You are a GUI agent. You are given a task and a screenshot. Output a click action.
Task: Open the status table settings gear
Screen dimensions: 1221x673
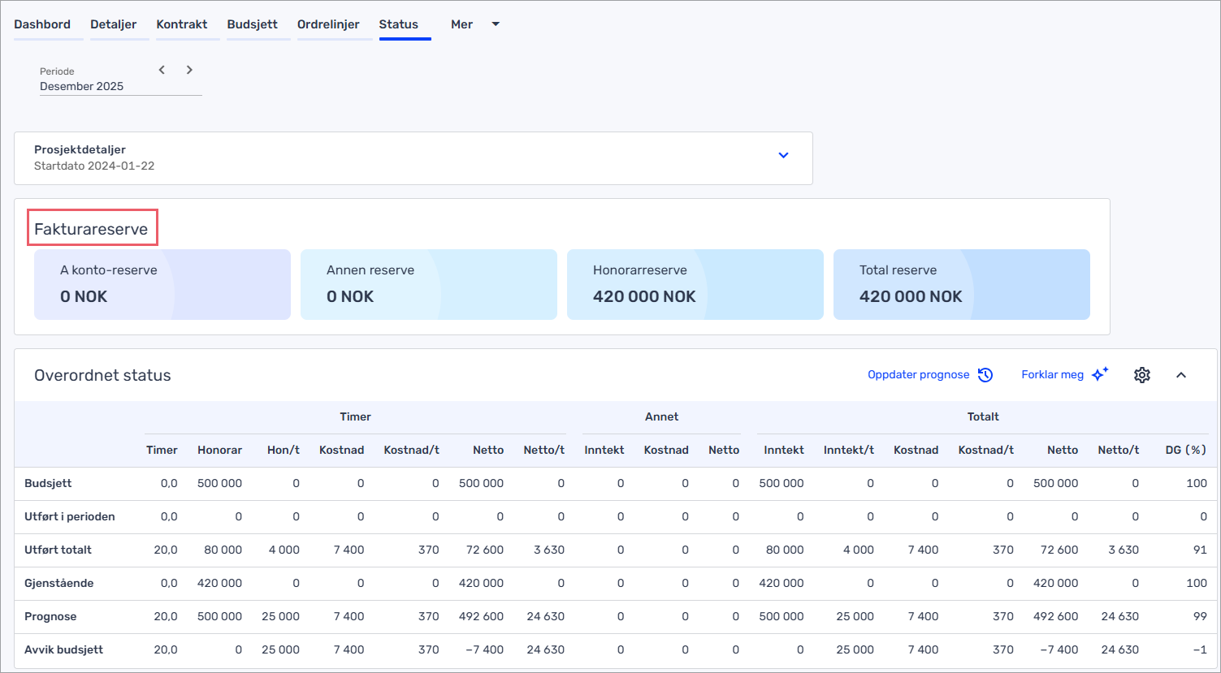[1142, 375]
